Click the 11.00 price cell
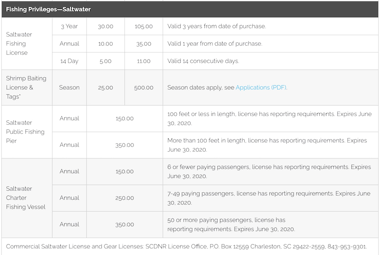Screen dimensions: 380x255 click(x=143, y=61)
